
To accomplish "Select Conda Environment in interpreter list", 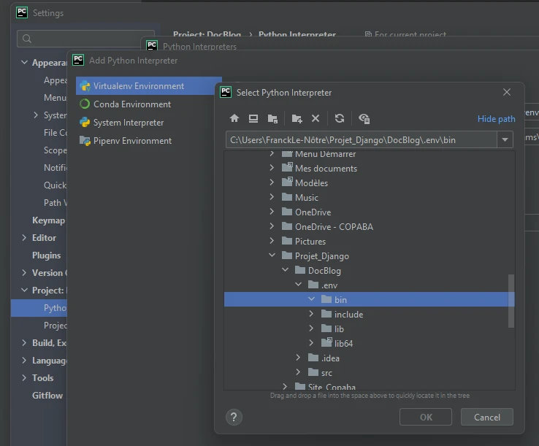I will pos(131,104).
